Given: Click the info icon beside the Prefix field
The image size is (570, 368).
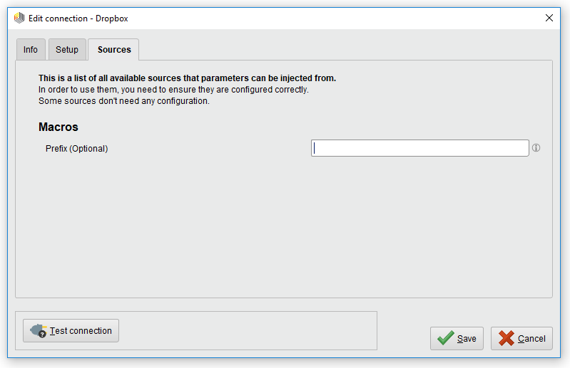Looking at the screenshot, I should pos(536,148).
